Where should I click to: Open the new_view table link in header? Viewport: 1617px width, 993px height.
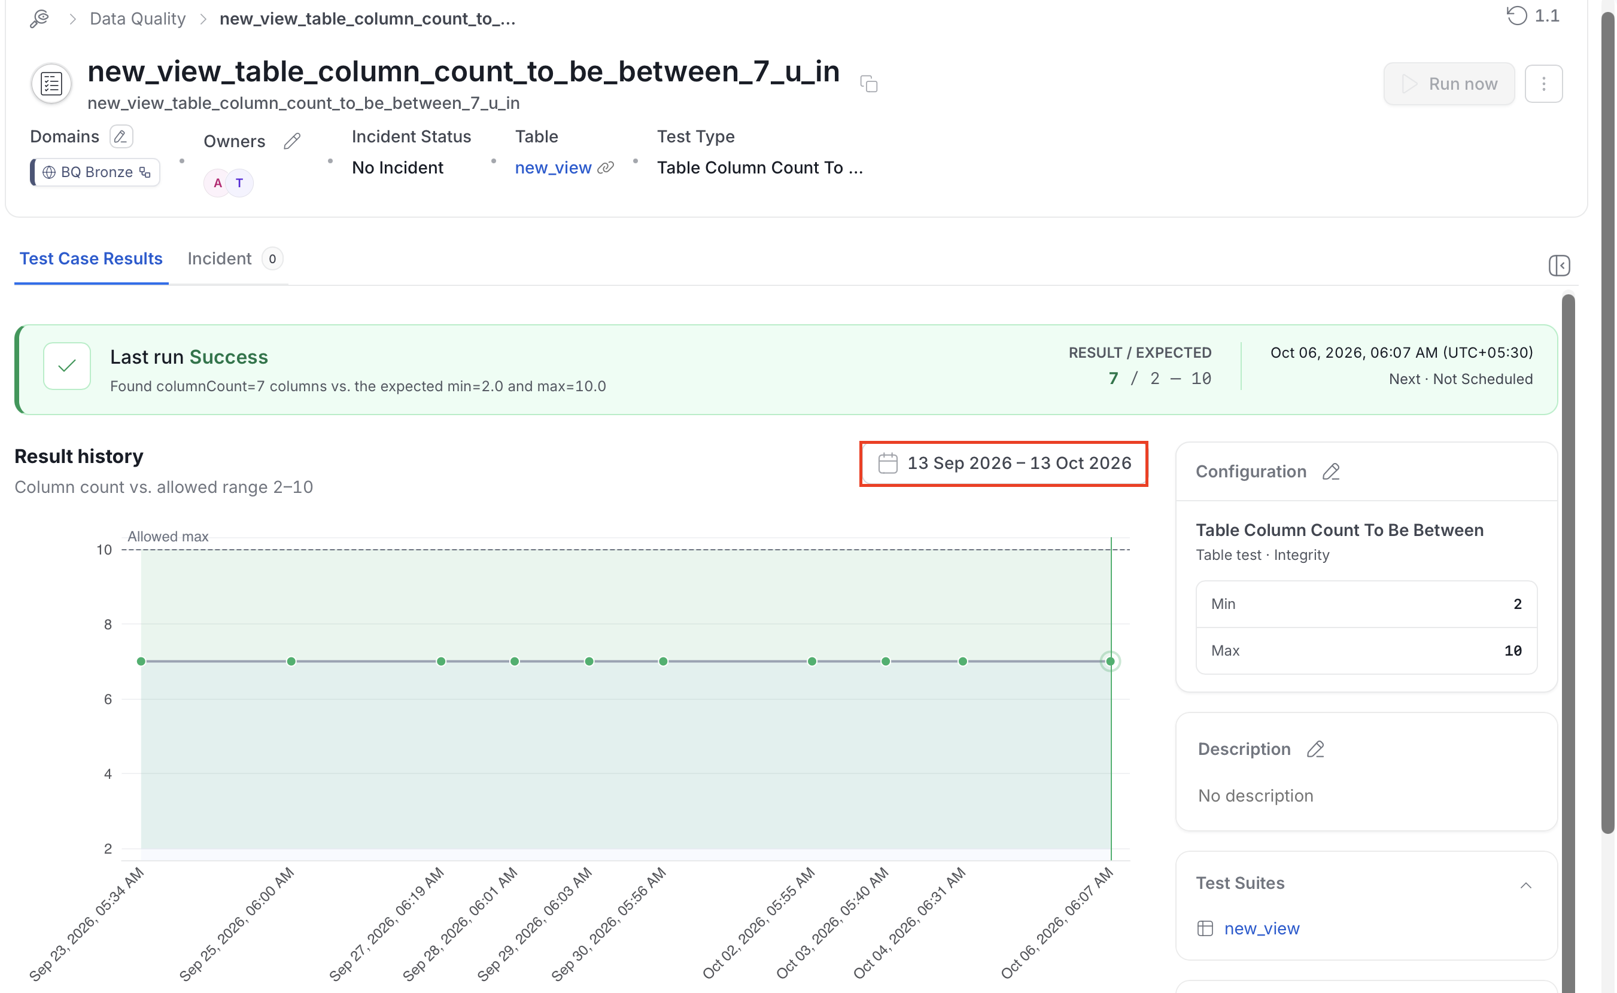coord(553,167)
